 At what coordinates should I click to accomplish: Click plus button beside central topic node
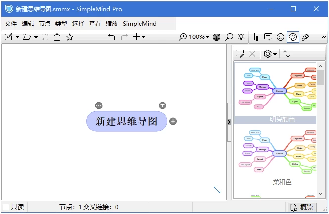[x=173, y=121]
